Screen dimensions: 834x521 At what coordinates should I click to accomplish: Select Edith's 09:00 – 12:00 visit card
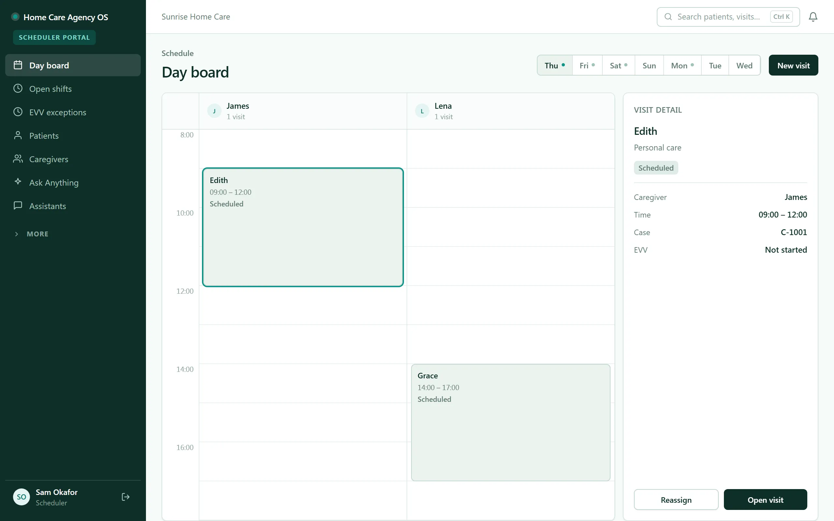[x=303, y=227]
